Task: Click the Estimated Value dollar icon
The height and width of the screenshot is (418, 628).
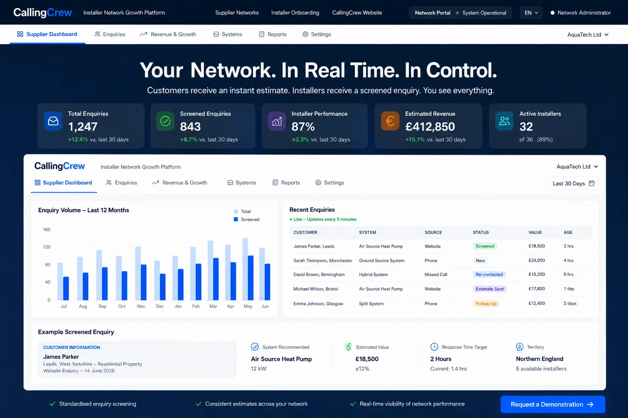Action: 348,347
